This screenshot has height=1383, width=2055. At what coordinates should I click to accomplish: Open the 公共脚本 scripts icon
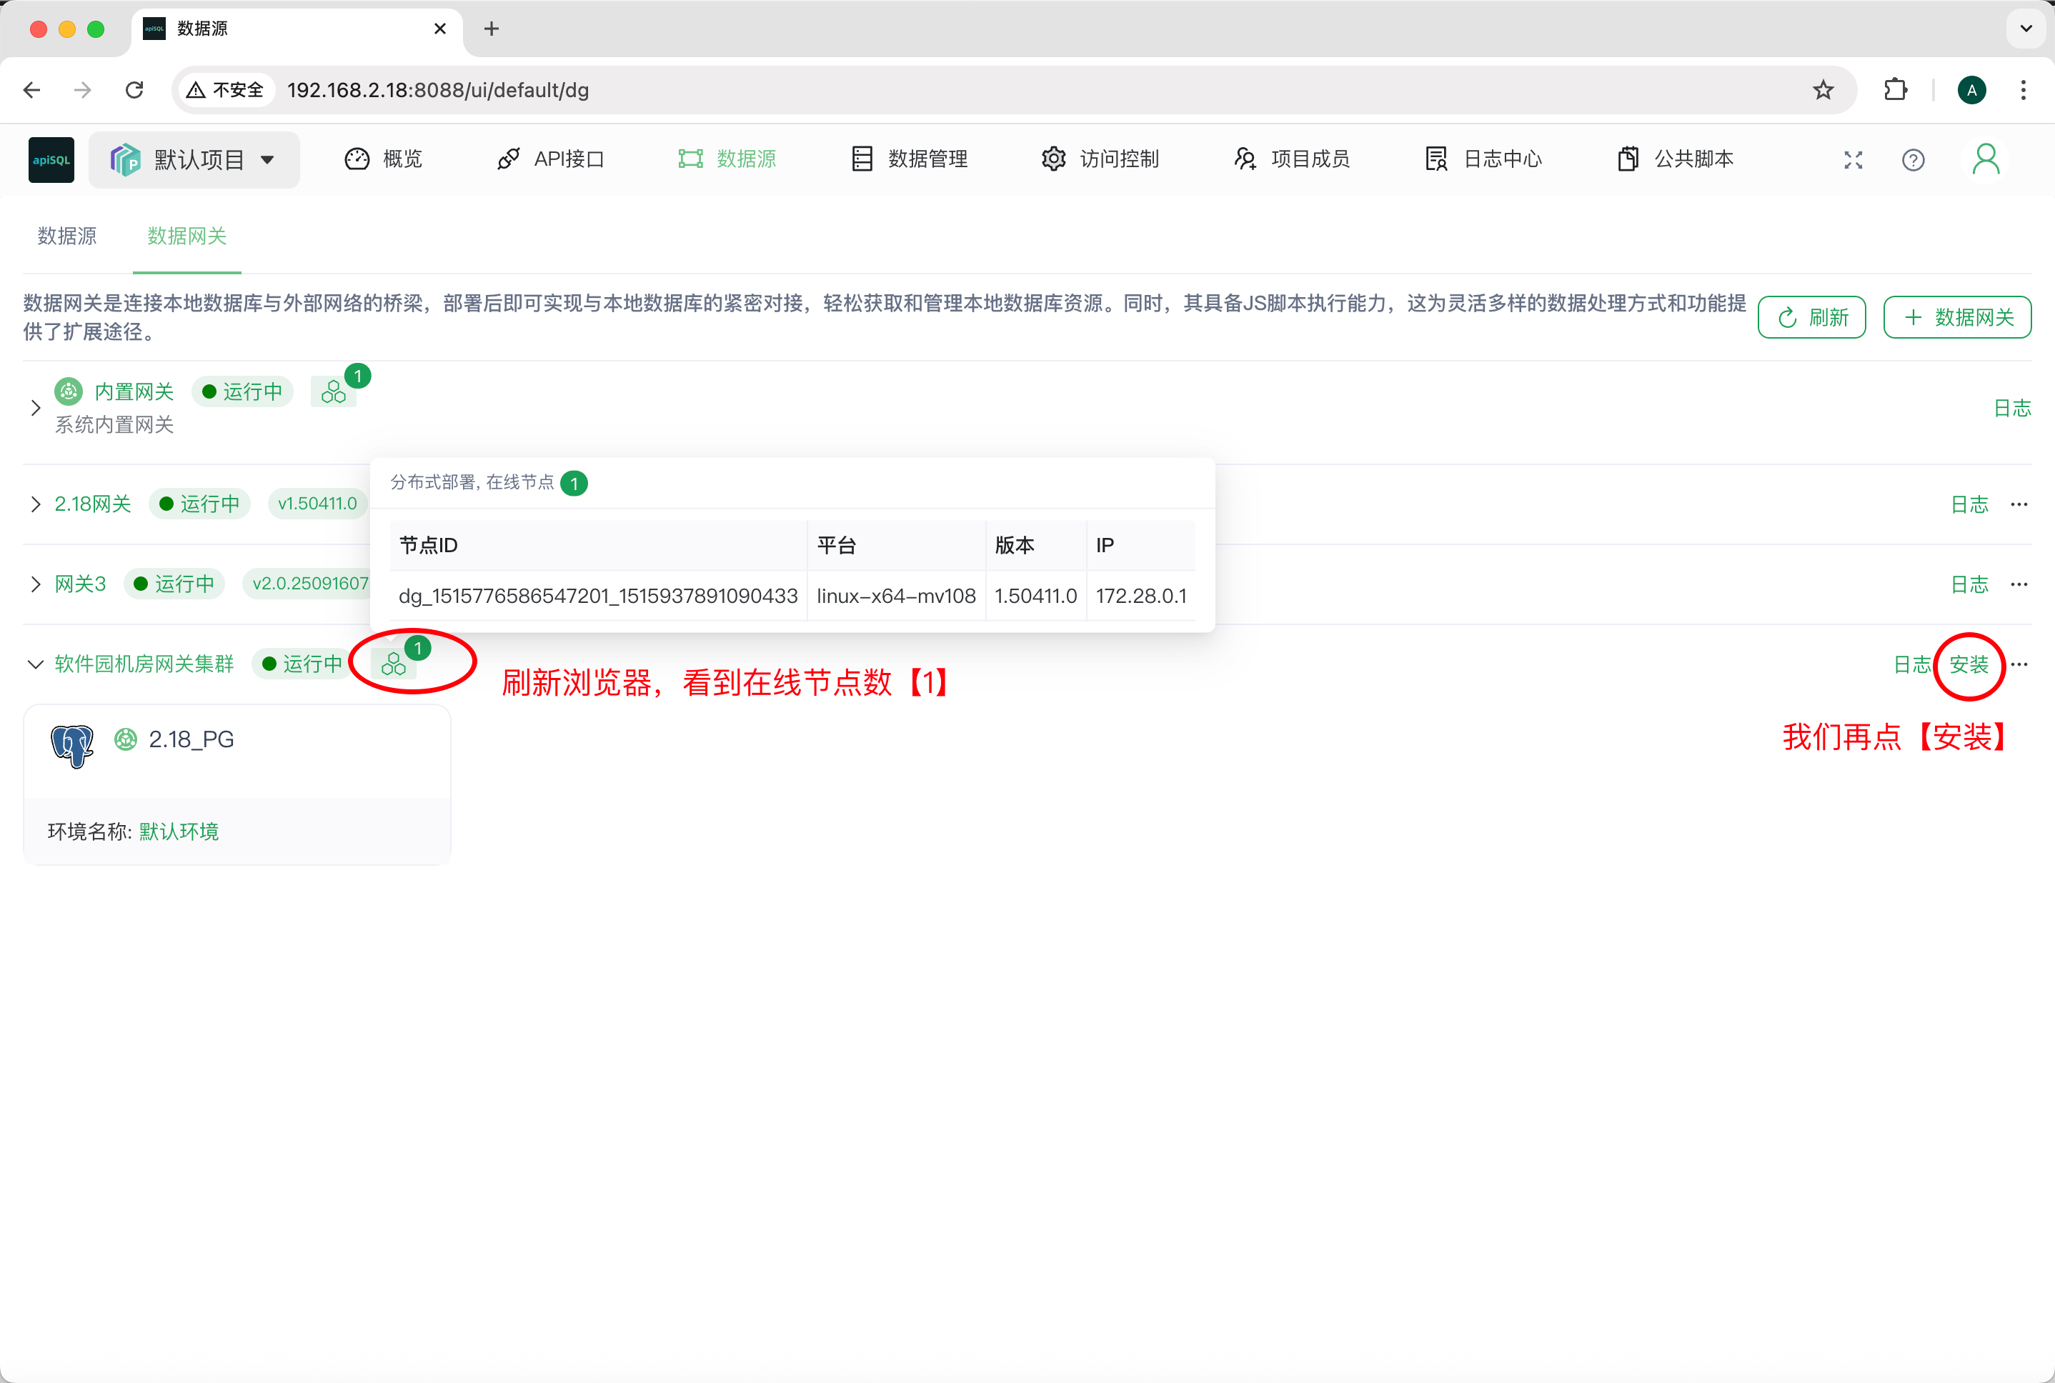(1628, 159)
